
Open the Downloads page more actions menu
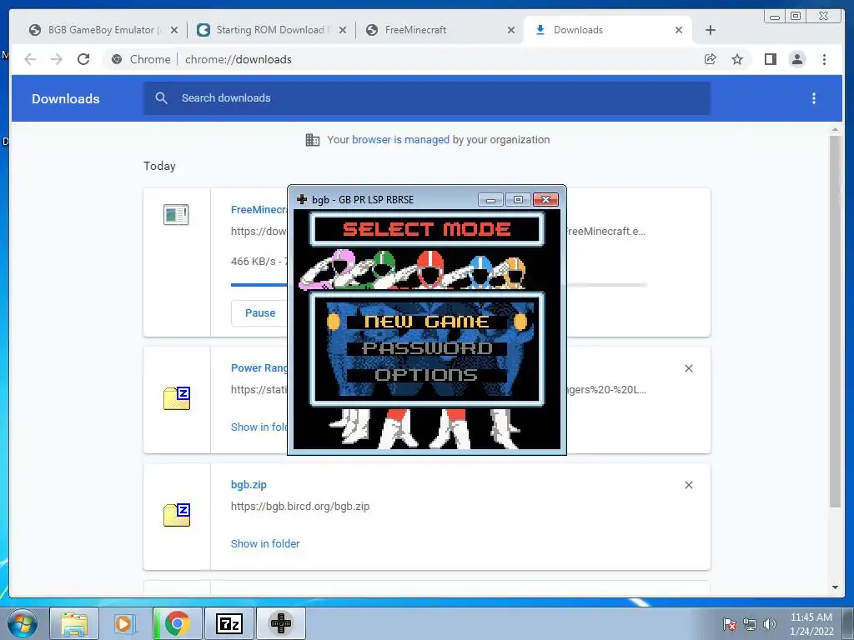tap(814, 98)
